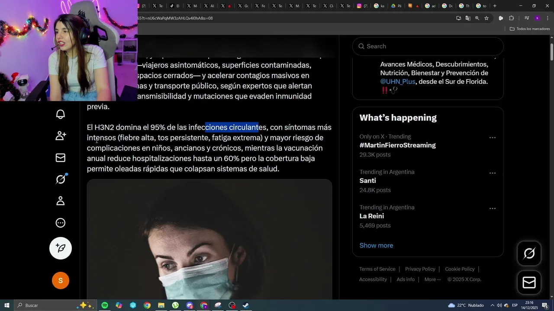Open uTorrent from the taskbar

175,305
